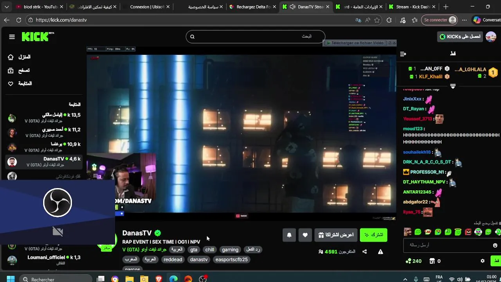Open the 13,5 k viewers followed channel
501x282 pixels.
click(x=44, y=117)
